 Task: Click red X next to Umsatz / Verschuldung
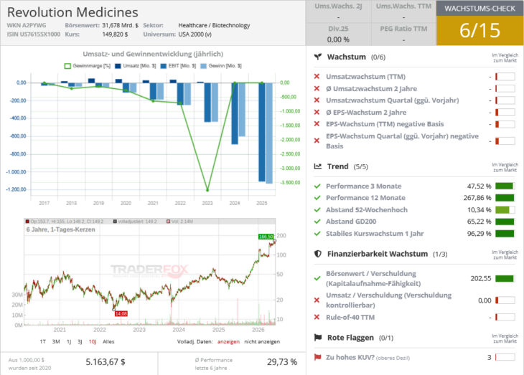(317, 300)
